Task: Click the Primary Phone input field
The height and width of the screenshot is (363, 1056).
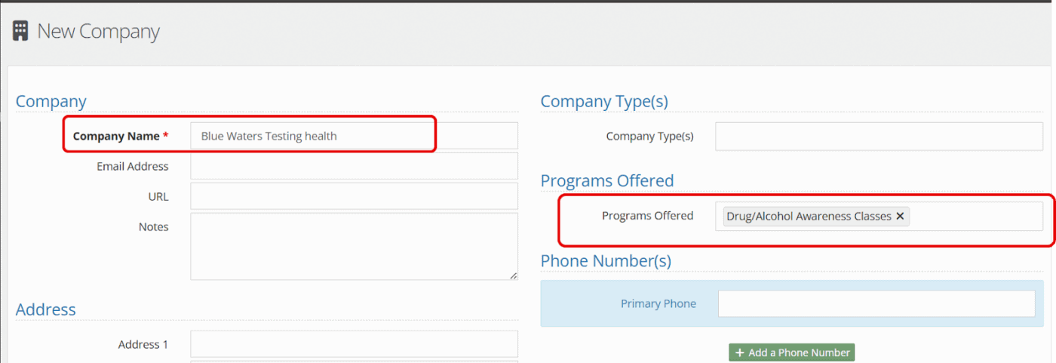Action: coord(876,304)
